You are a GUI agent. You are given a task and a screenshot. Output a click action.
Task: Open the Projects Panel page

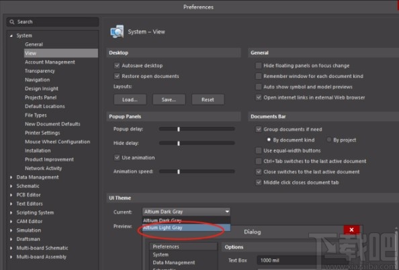tap(41, 97)
